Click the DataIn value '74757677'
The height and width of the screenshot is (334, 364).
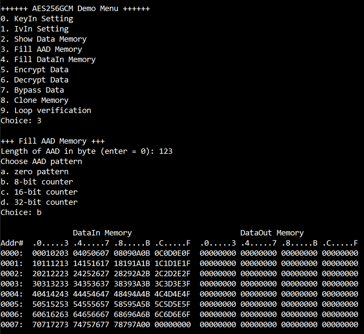91,325
